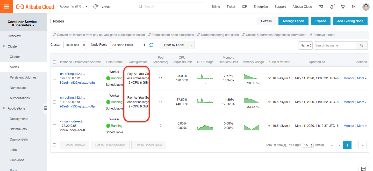Click the refresh node pools icon
The image size is (373, 171).
click(x=152, y=45)
